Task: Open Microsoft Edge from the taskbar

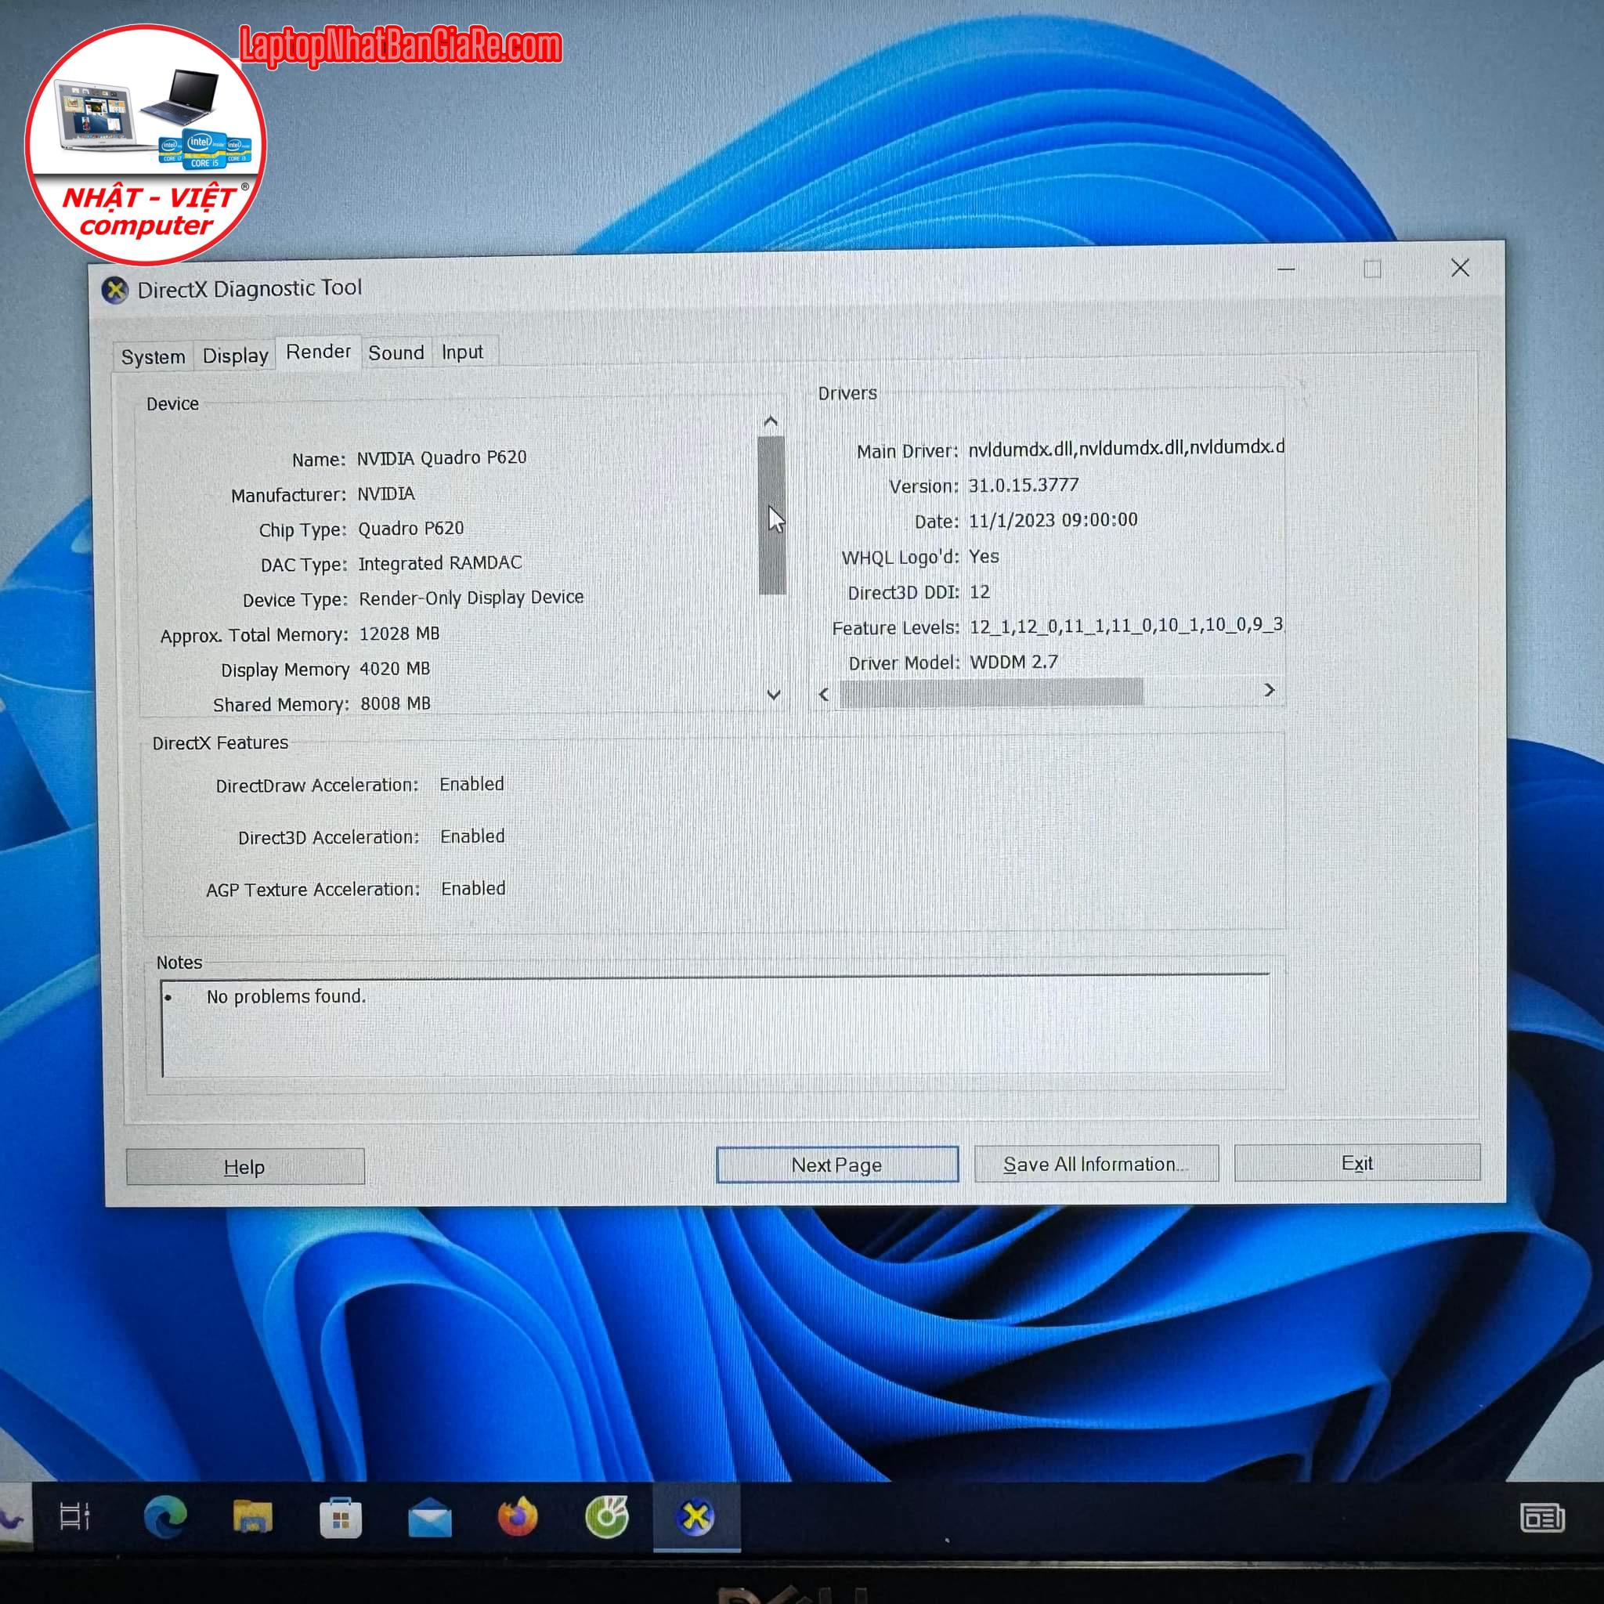Action: (x=164, y=1518)
